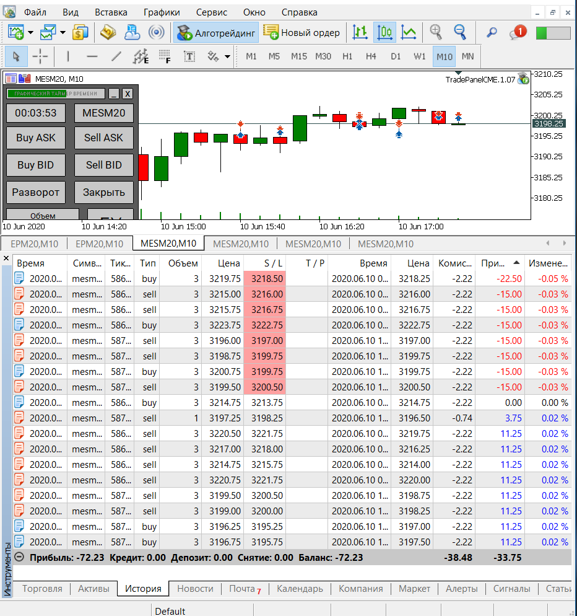Image resolution: width=577 pixels, height=616 pixels.
Task: Open the profiles dropdown arrow
Action: click(63, 33)
